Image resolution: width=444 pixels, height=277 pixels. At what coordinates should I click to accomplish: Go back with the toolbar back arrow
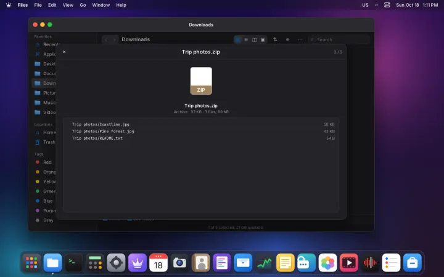106,39
